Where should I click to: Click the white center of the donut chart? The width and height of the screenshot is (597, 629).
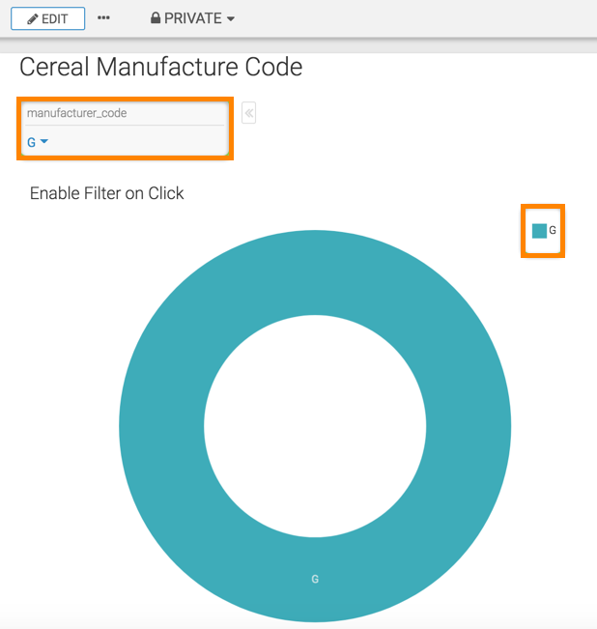[315, 426]
